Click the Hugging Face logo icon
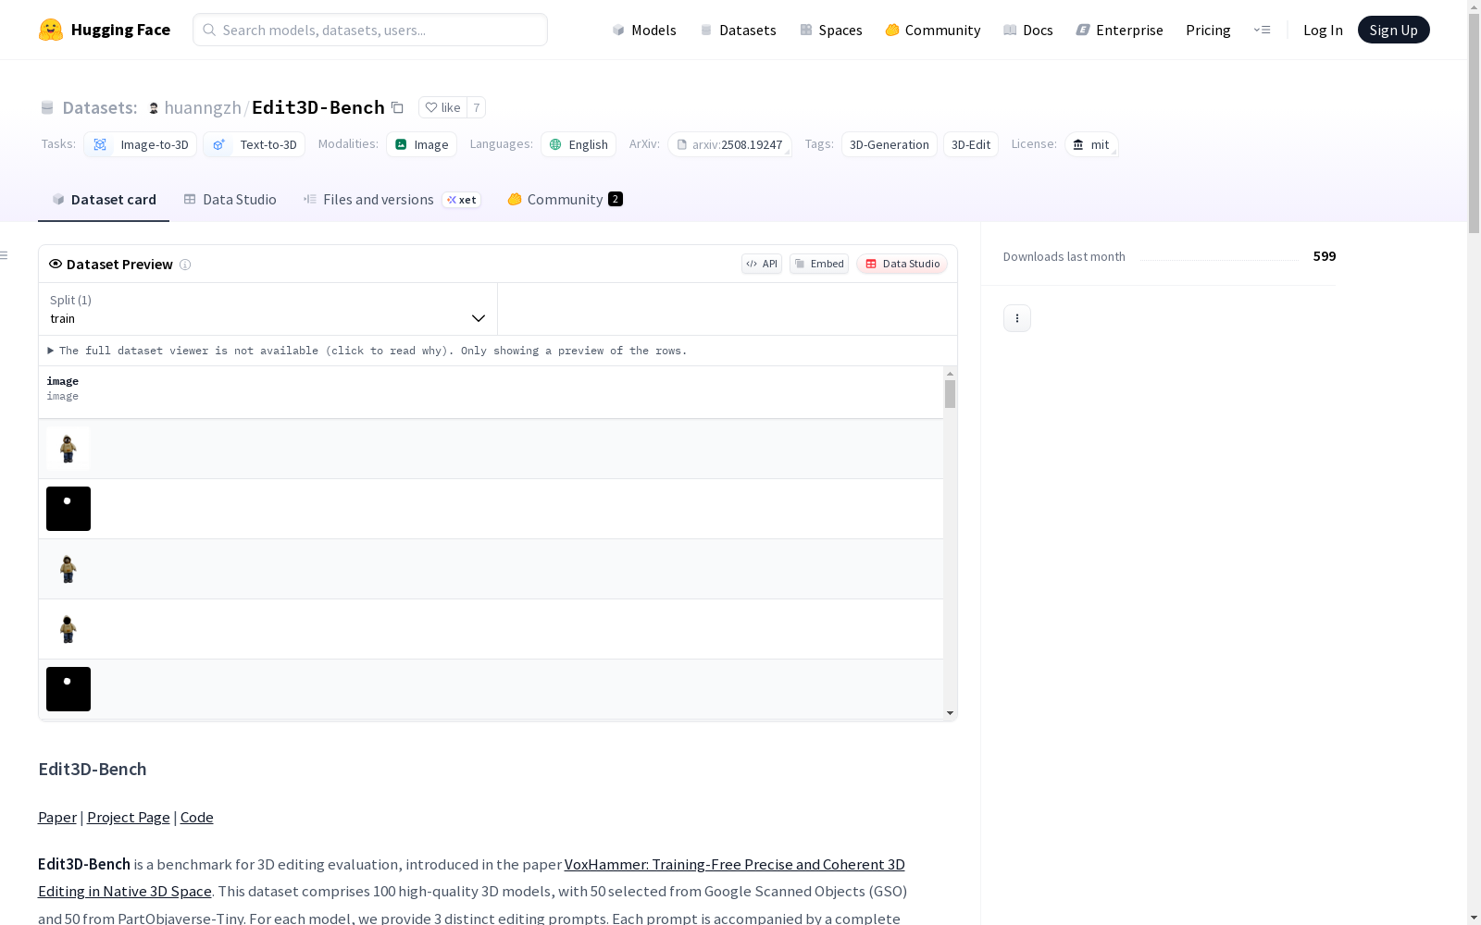The height and width of the screenshot is (925, 1481). coord(51,30)
